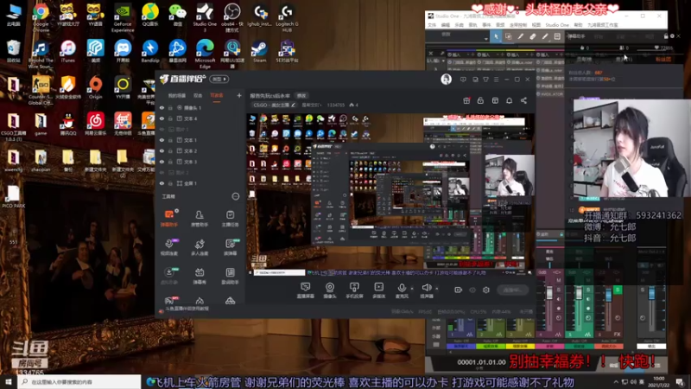Click the 修改 edit title button
The height and width of the screenshot is (389, 691).
(301, 96)
